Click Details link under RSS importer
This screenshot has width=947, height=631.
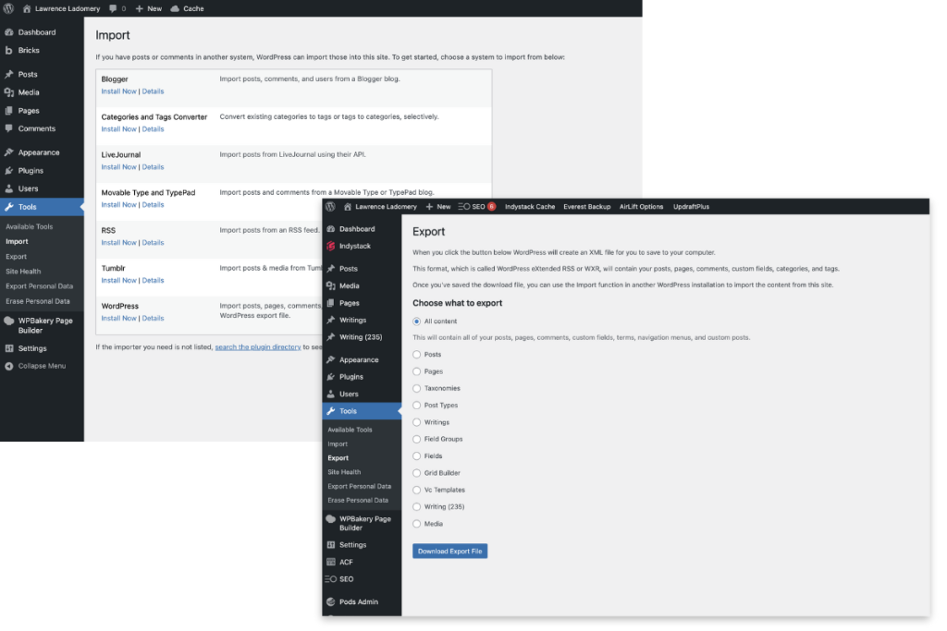(x=153, y=242)
